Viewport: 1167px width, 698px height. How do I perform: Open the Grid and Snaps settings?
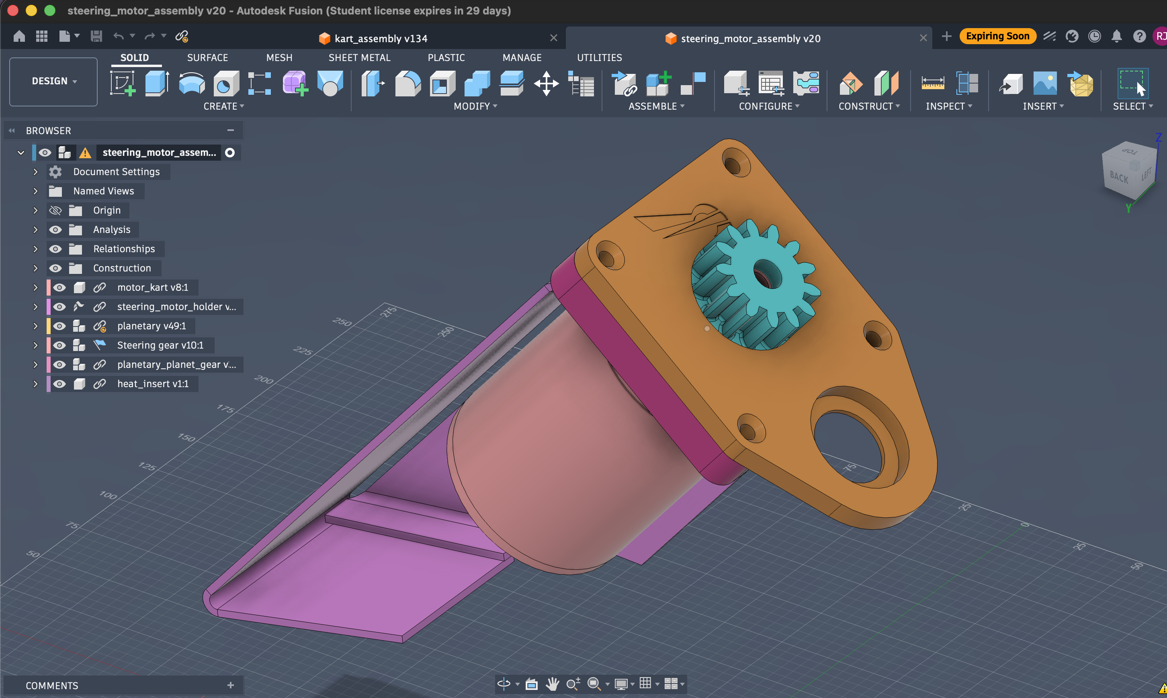645,683
